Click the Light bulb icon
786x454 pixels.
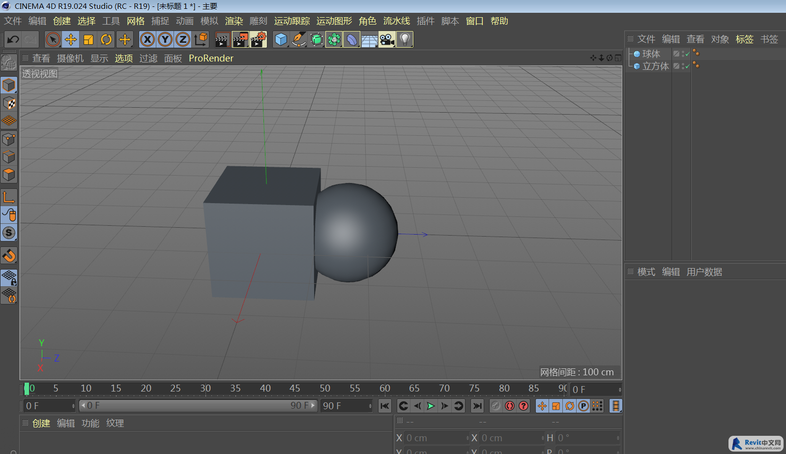[405, 39]
